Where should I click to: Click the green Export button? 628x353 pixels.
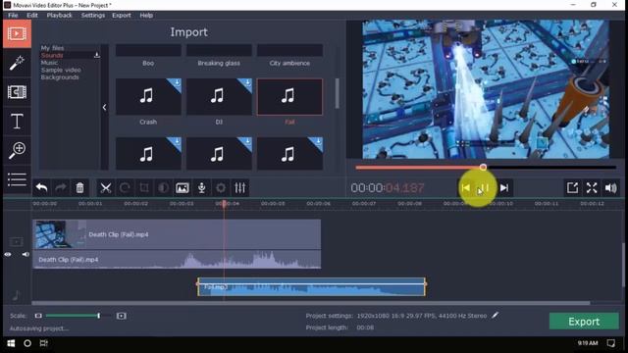(584, 322)
